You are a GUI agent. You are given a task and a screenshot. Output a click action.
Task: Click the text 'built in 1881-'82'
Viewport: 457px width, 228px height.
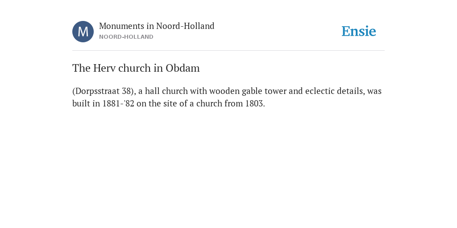point(103,103)
